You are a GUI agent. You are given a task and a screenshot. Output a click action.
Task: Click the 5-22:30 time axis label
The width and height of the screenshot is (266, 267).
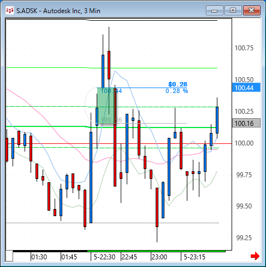coord(104,257)
